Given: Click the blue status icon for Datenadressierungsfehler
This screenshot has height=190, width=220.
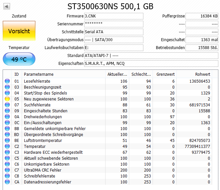Looking at the screenshot, I should point(7,182).
